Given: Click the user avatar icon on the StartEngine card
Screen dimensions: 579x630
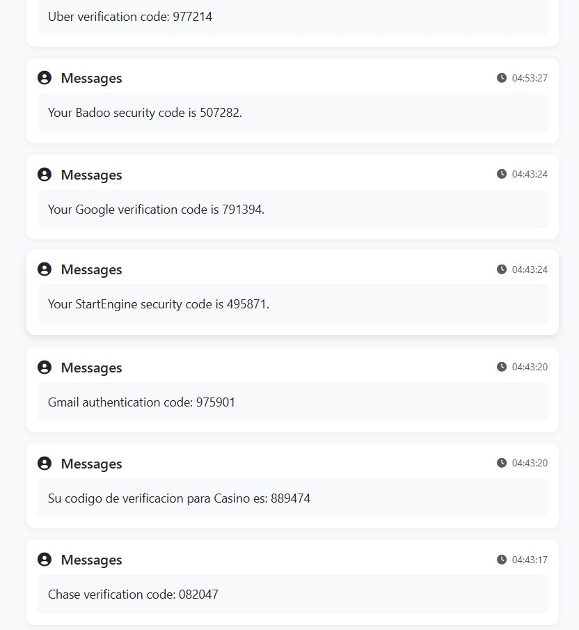Looking at the screenshot, I should click(45, 269).
